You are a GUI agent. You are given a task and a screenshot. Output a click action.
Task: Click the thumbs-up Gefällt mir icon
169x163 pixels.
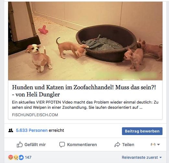click(20, 144)
